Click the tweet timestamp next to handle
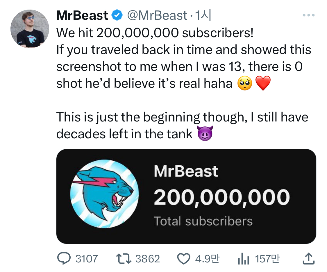 (x=203, y=15)
